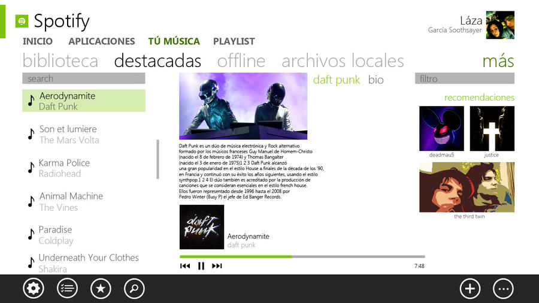539x303 pixels.
Task: Click music note icon beside Underneath Your Clothes
Action: point(31,262)
